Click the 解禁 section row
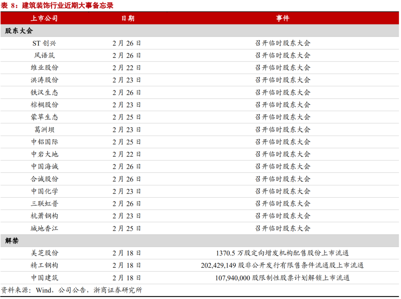 point(199,240)
